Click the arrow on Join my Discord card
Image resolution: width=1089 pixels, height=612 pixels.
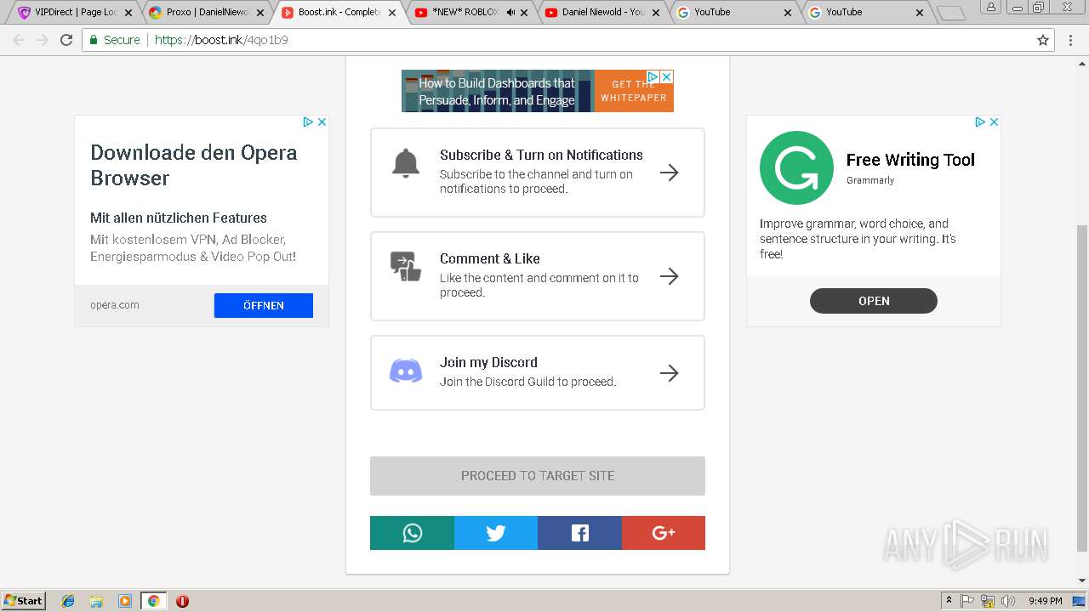point(670,373)
